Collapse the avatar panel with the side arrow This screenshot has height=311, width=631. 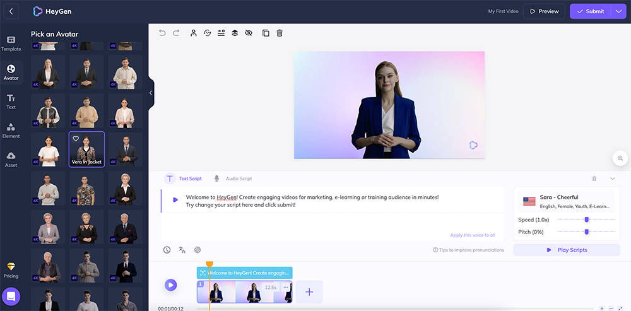151,93
